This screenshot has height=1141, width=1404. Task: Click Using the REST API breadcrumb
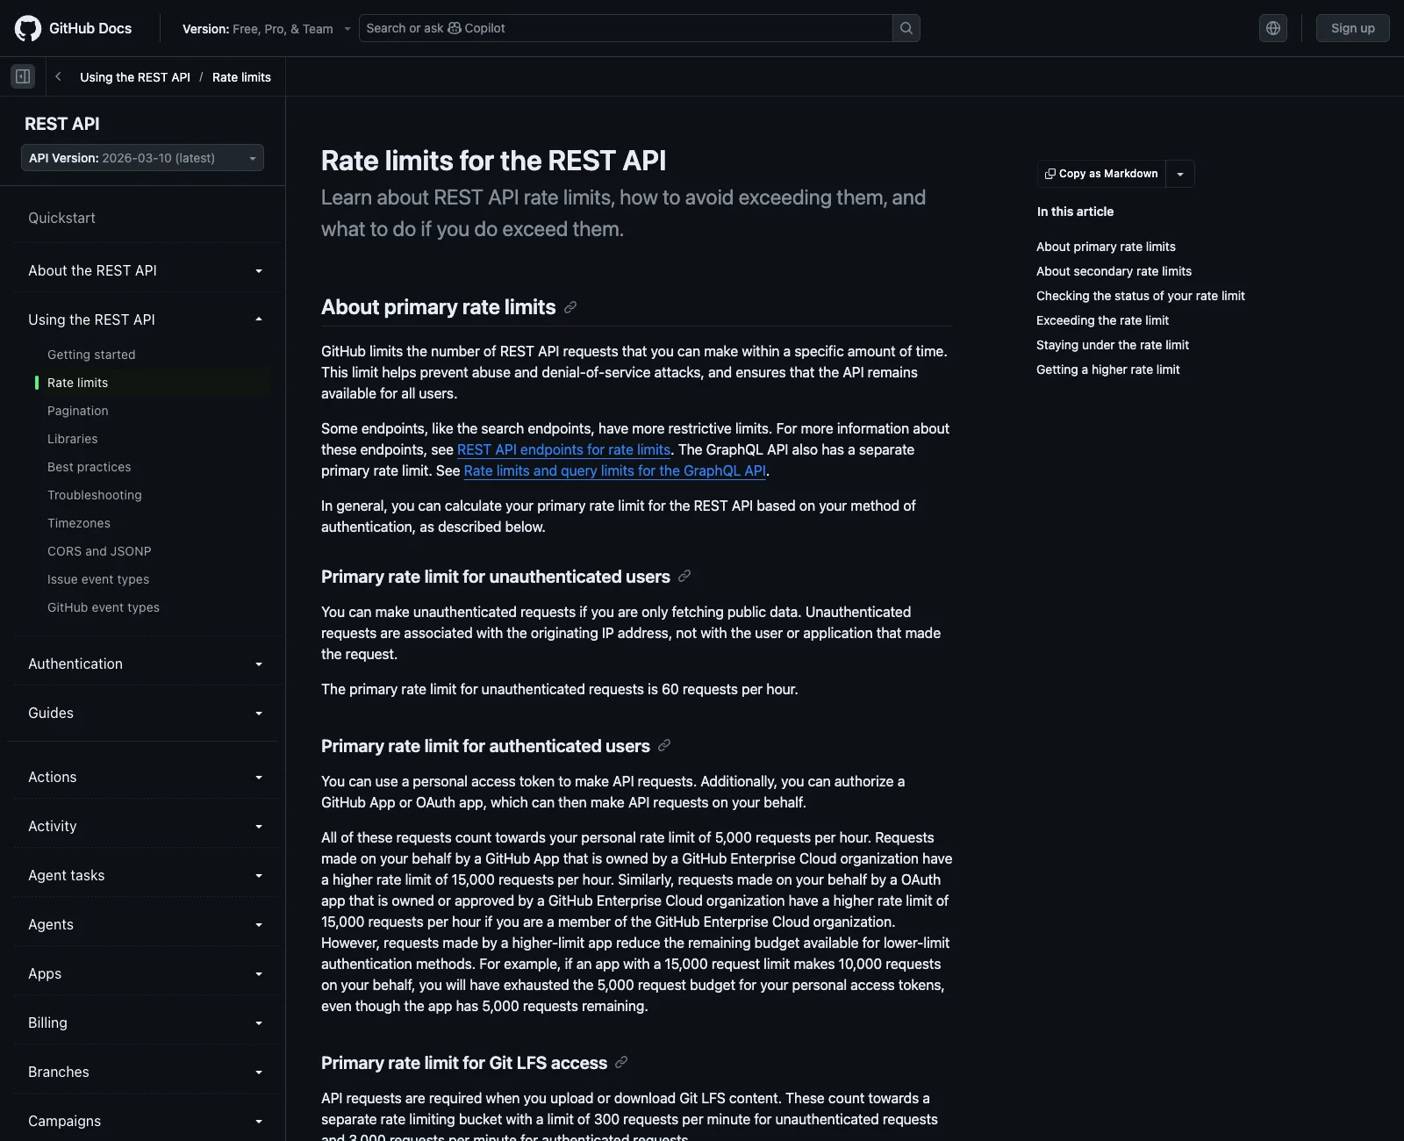(x=135, y=77)
